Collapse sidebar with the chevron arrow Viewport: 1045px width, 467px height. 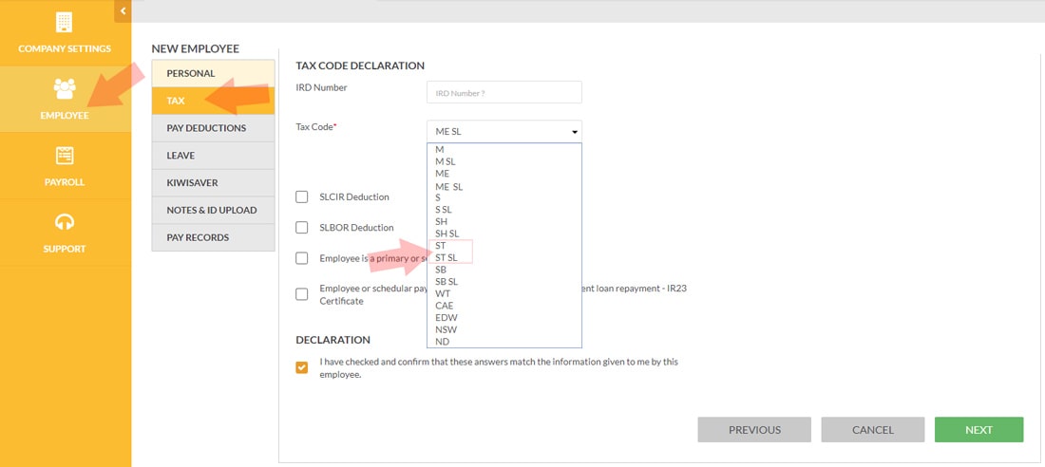pos(123,10)
